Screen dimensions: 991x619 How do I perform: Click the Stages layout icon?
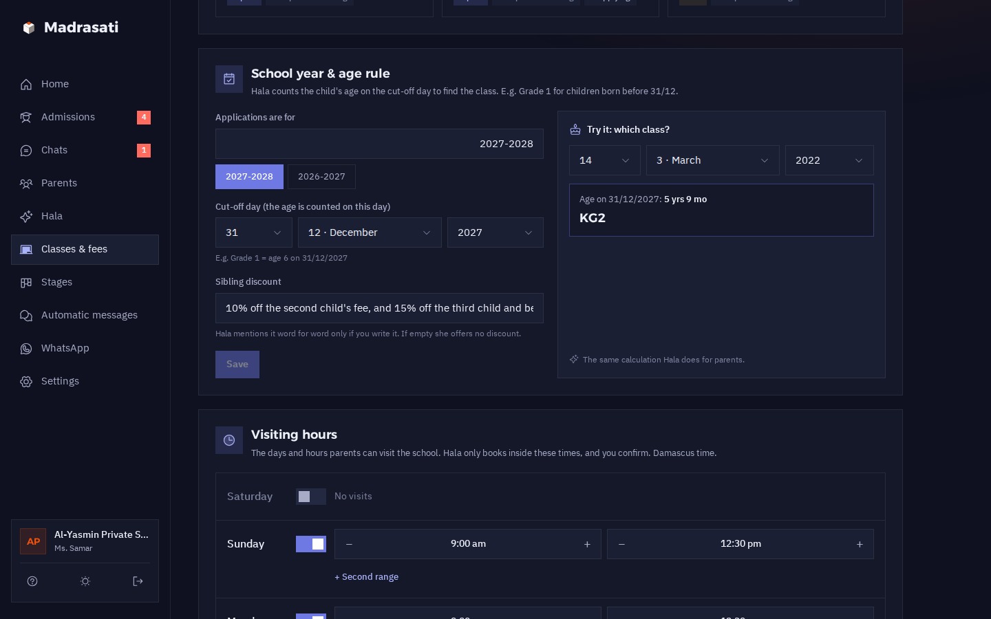[26, 283]
